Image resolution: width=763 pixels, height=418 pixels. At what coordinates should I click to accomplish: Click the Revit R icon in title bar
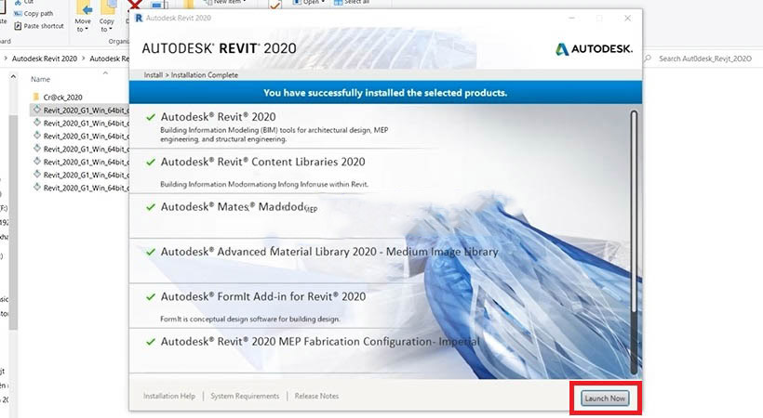pos(139,18)
